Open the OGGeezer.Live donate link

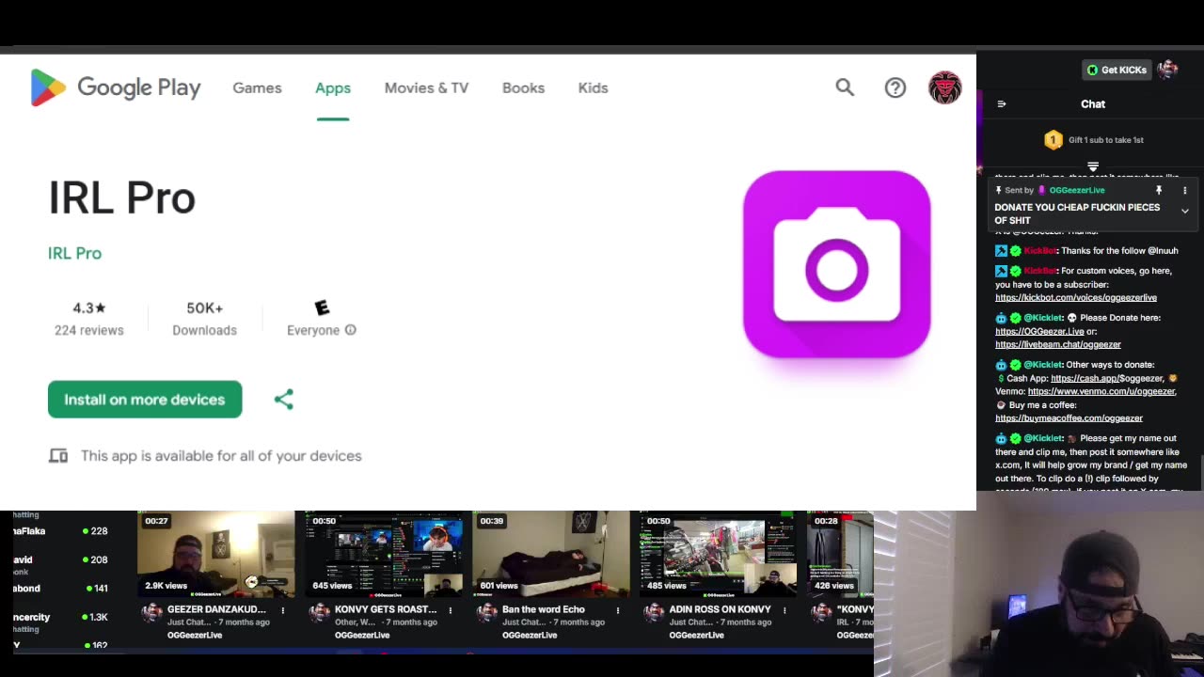click(1039, 331)
